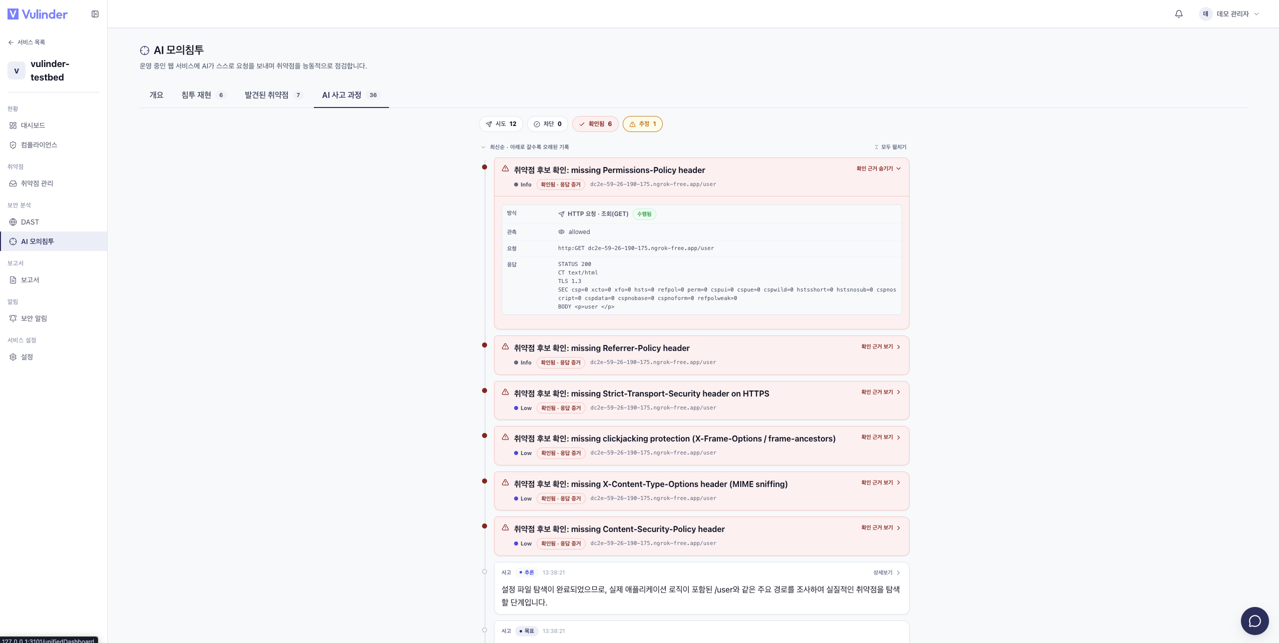Toggle the 확인됨 6 filter chip
The image size is (1279, 643).
tap(595, 124)
